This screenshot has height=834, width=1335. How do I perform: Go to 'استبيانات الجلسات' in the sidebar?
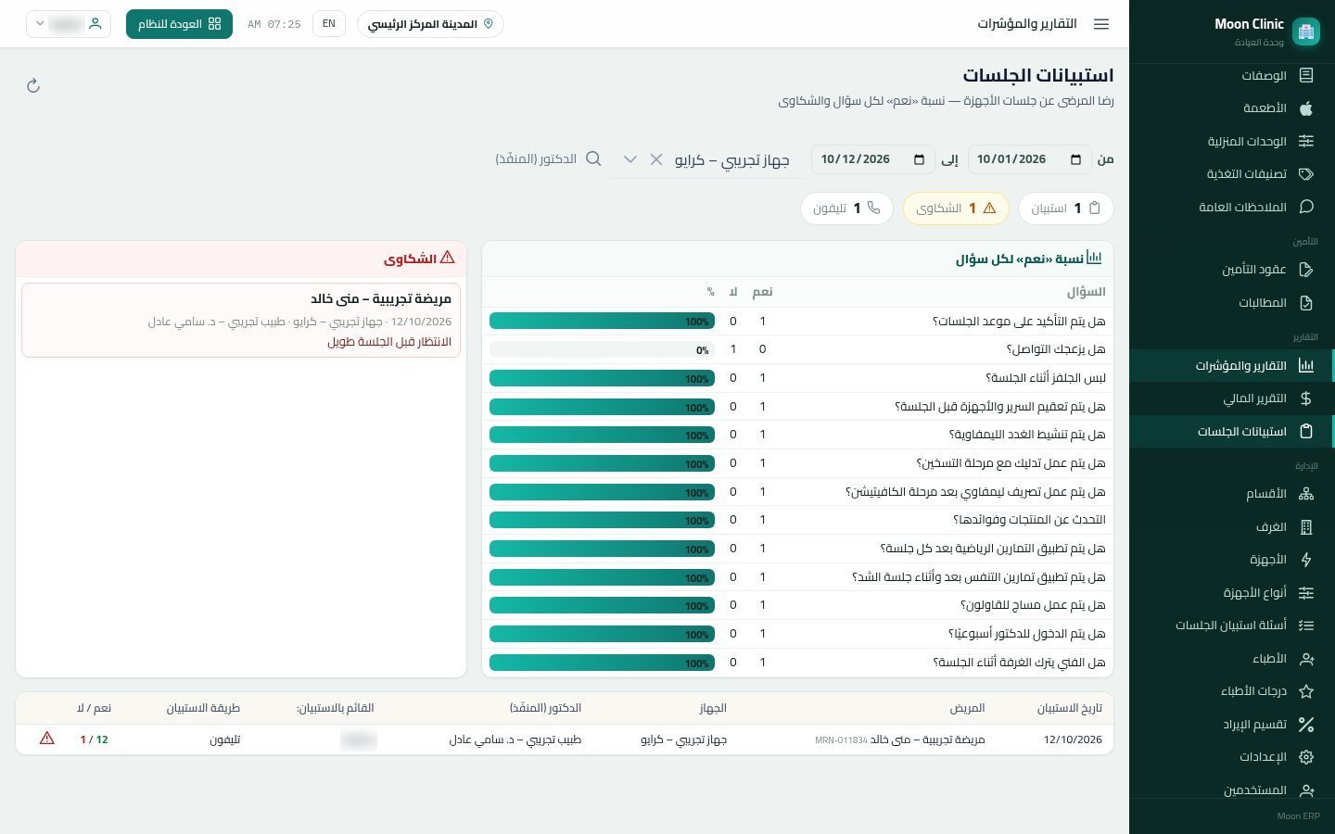pyautogui.click(x=1232, y=432)
